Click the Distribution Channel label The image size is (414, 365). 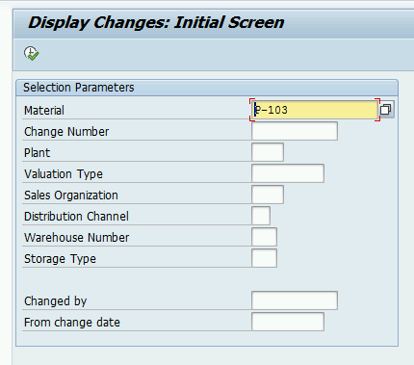76,217
